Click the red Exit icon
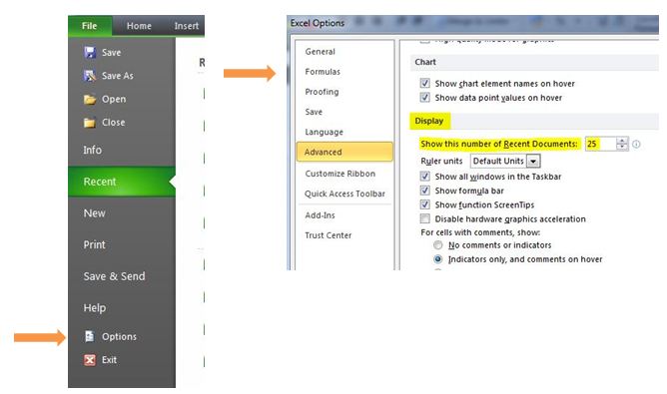Viewport: 667px width, 394px height. [90, 360]
